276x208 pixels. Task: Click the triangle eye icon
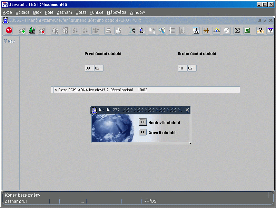pyautogui.click(x=217, y=31)
